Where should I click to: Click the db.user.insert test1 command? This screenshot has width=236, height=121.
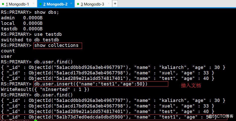point(91,84)
